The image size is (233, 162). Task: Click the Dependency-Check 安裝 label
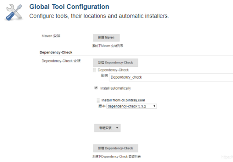point(61,61)
